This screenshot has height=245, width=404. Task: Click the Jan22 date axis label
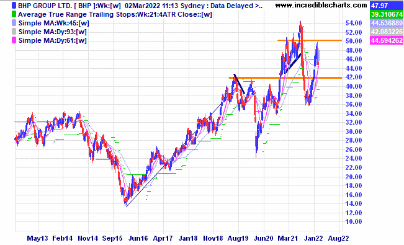(314, 239)
